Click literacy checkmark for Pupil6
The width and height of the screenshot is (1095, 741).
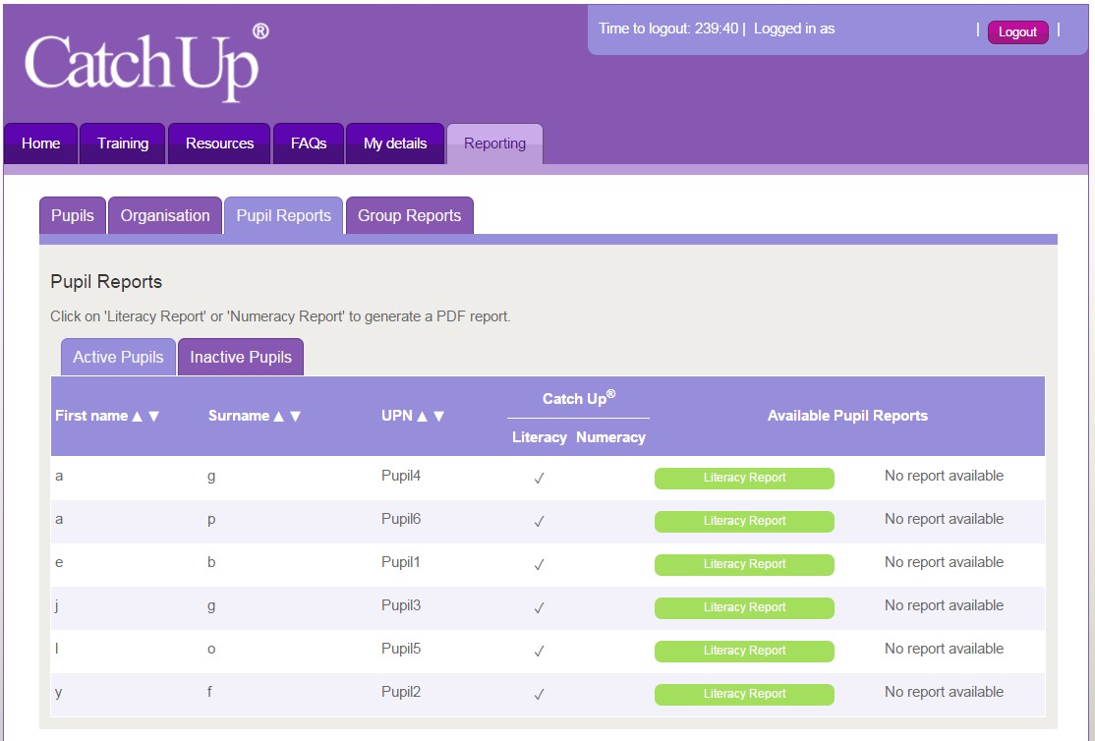(x=539, y=522)
